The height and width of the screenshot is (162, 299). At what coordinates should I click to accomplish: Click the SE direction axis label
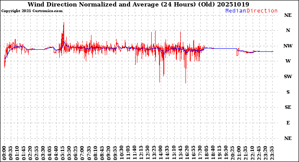click(288, 107)
